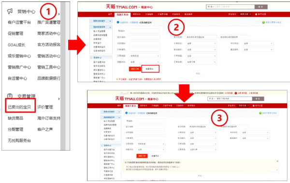Click the 批量导出 button in page marked 3

(x=155, y=156)
